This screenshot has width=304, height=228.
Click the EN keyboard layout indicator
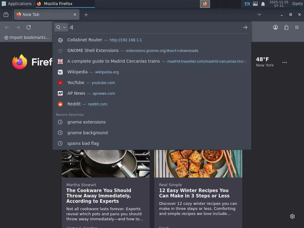247,4
